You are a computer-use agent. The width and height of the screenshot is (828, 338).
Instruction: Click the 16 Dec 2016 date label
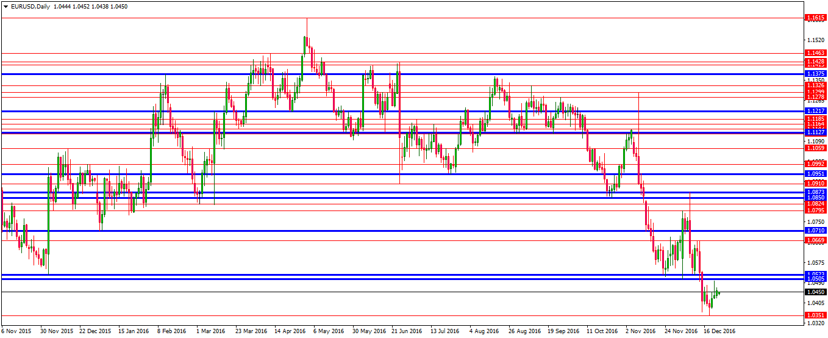pos(721,331)
